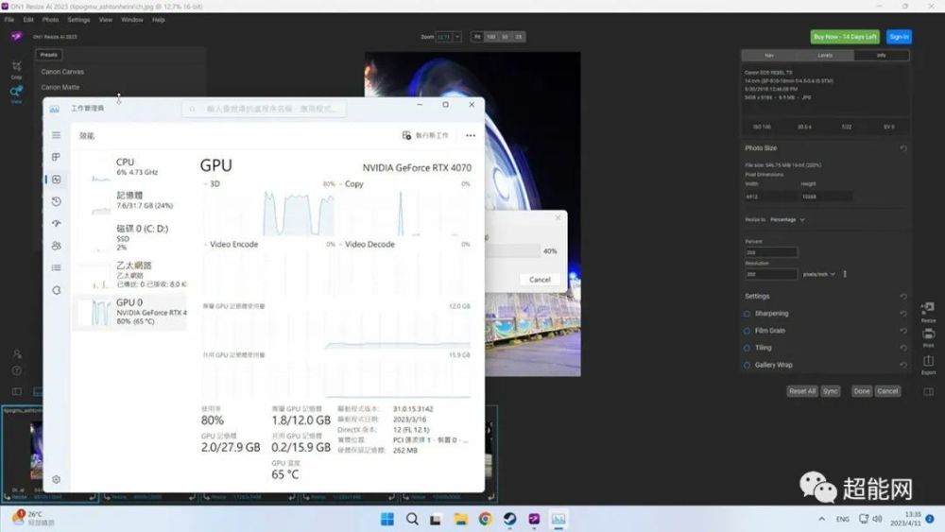
Task: Switch to the Levels tab
Action: point(825,56)
